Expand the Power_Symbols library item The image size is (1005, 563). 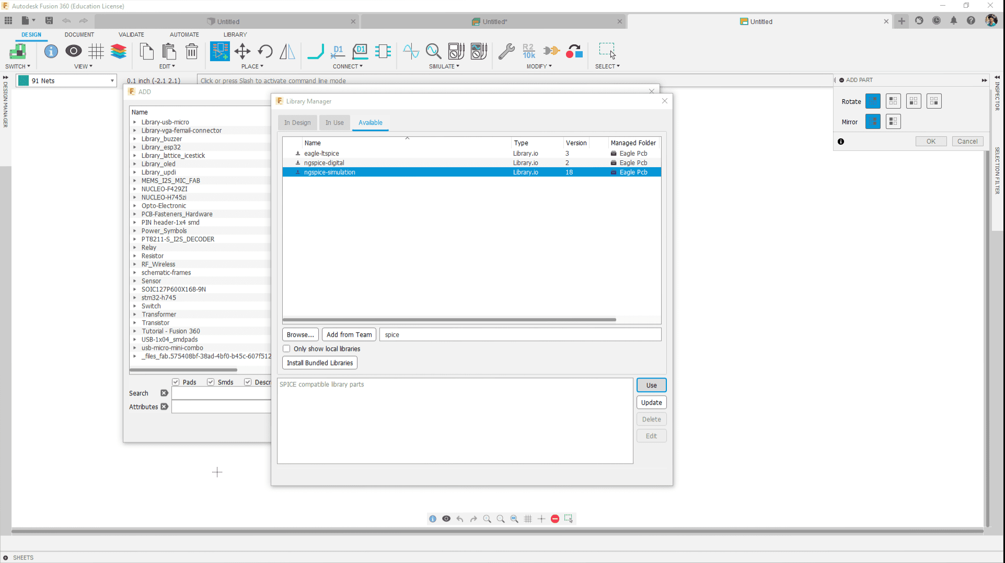[135, 231]
